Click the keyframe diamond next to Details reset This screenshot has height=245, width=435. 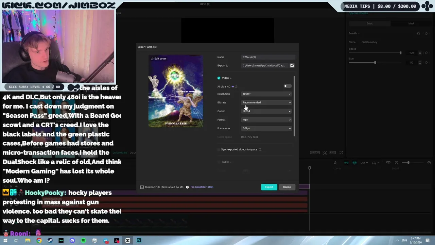click(x=426, y=33)
